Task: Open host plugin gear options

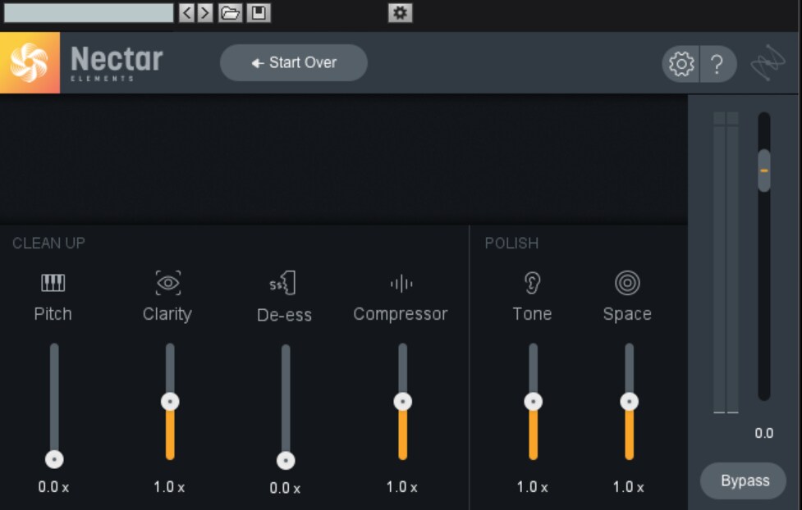Action: (x=400, y=13)
